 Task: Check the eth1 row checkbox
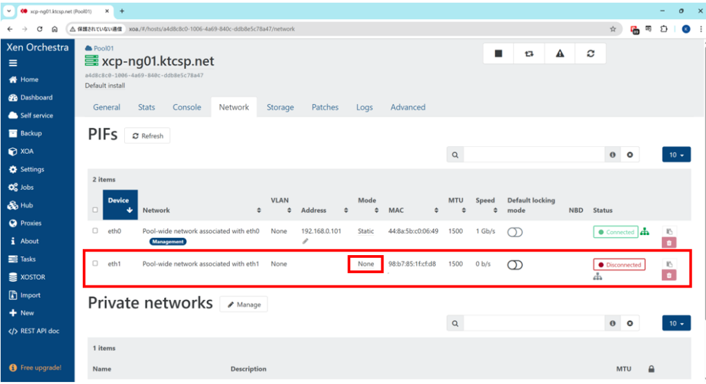pos(95,263)
